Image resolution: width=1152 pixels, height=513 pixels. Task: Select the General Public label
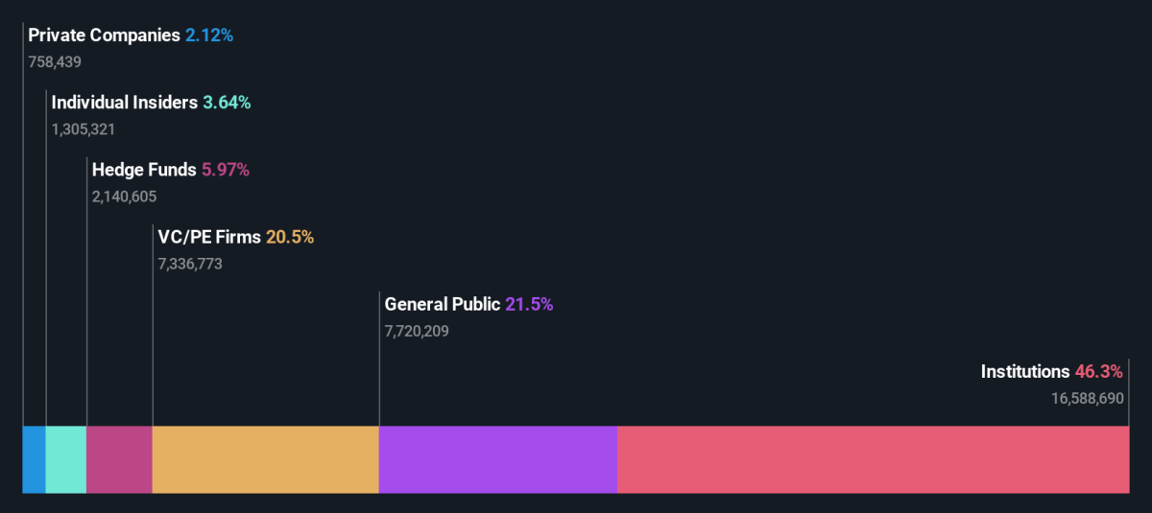(442, 304)
